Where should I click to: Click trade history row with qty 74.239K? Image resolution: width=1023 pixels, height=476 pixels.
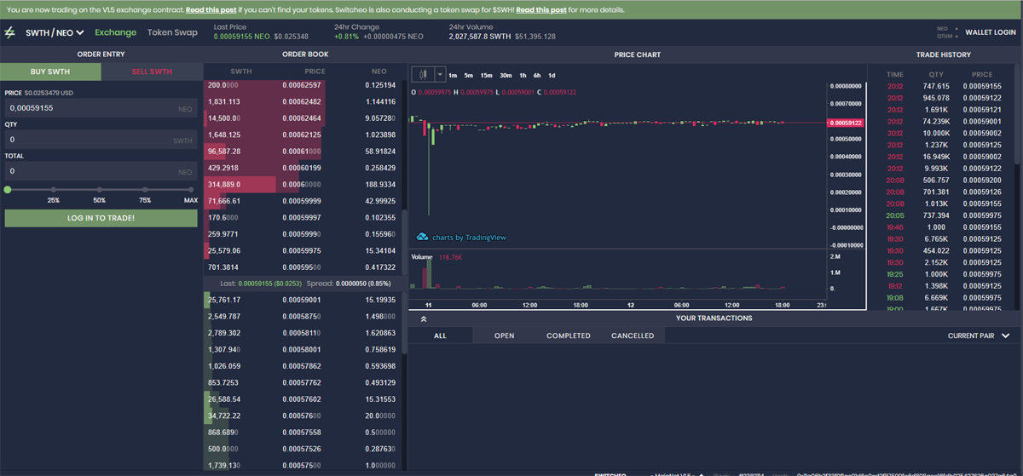(x=943, y=122)
